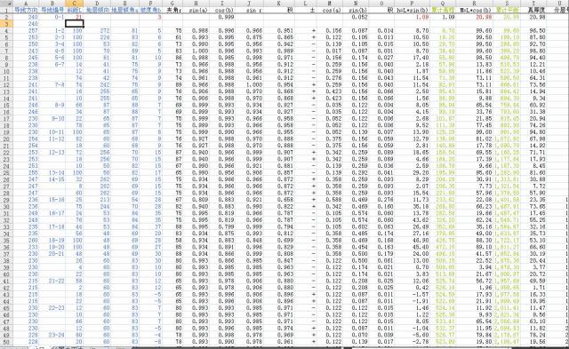The height and width of the screenshot is (349, 569).
Task: Select column M header
Action: pos(330,4)
